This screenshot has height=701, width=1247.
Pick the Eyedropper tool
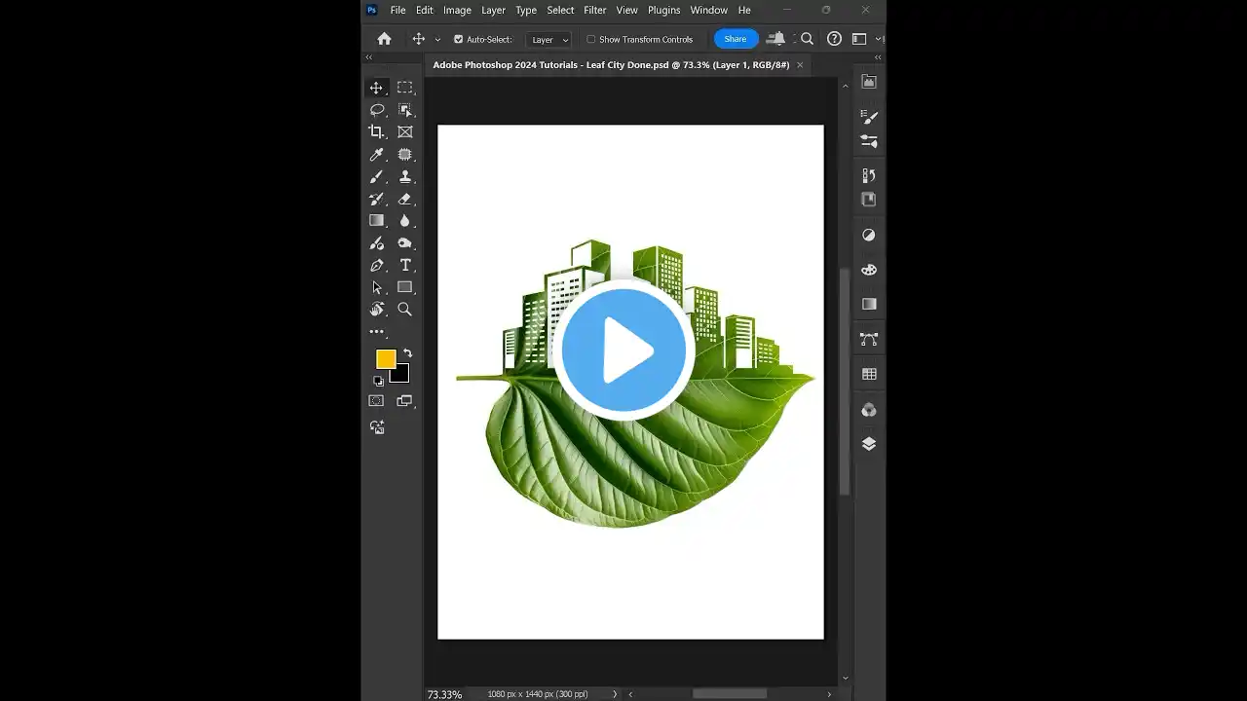(x=377, y=155)
